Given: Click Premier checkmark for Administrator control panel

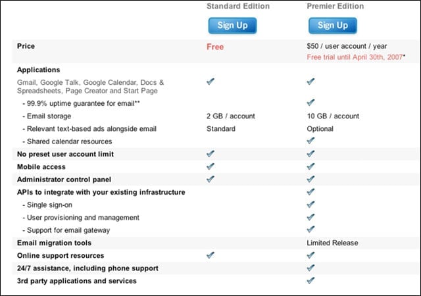Looking at the screenshot, I should [x=310, y=179].
